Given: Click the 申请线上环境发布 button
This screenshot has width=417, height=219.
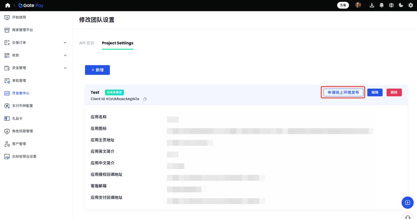Looking at the screenshot, I should (x=343, y=93).
